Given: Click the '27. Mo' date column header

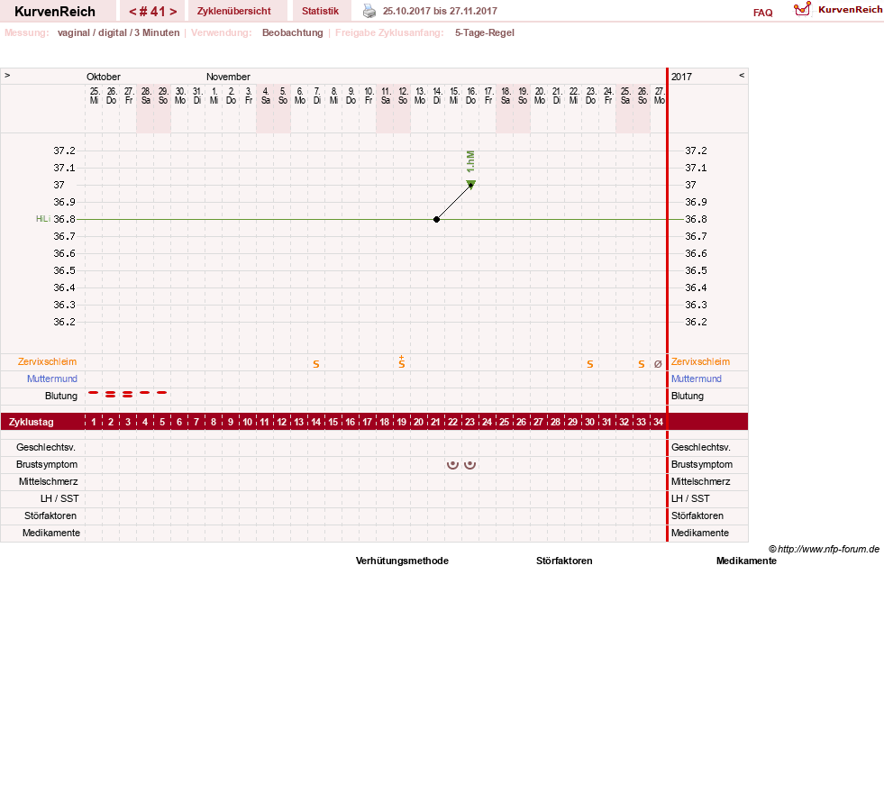Looking at the screenshot, I should coord(659,96).
